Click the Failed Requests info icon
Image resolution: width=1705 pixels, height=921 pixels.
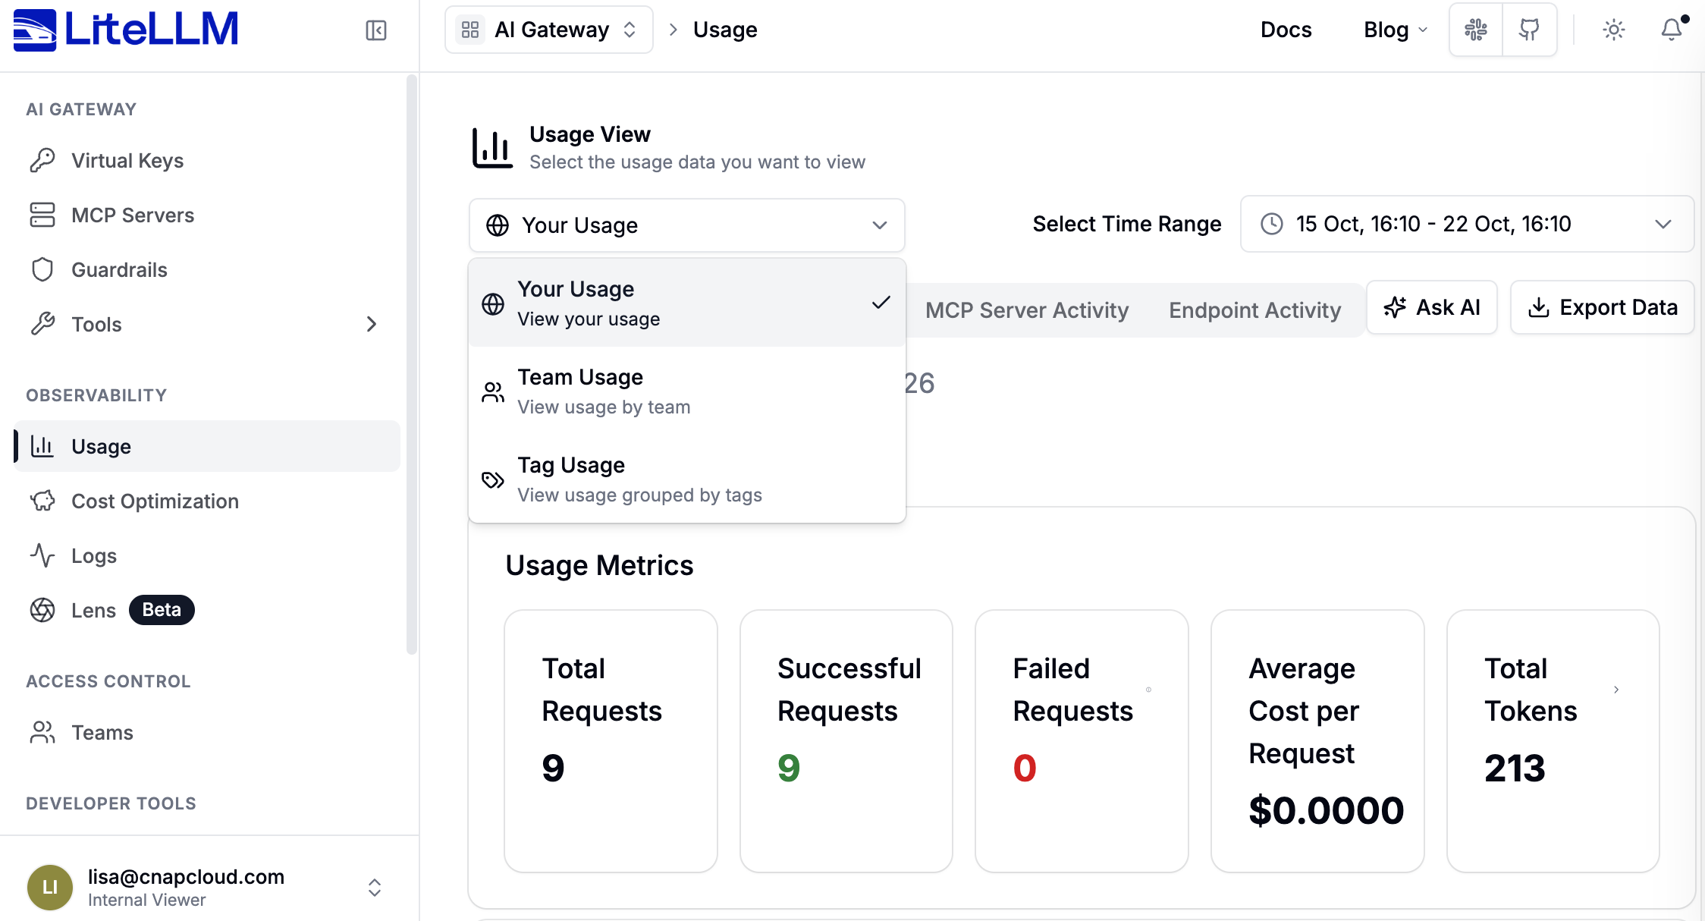coord(1148,690)
